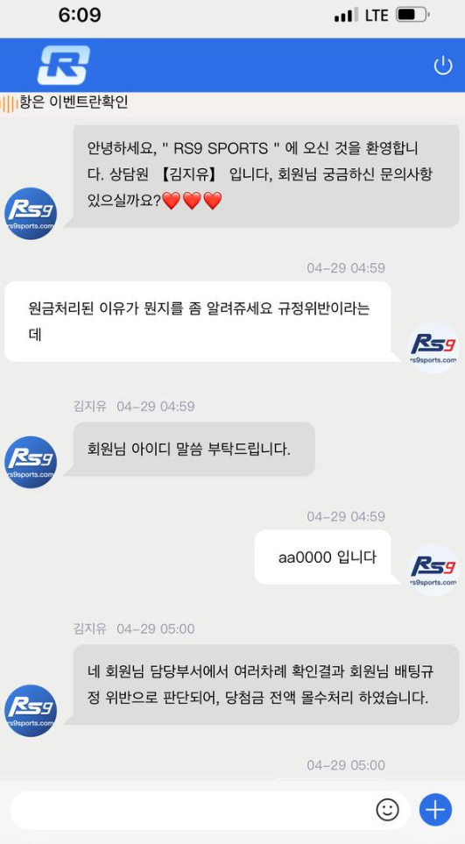Tap agent name 김지유 above 05:00 message
Image resolution: width=465 pixels, height=844 pixels.
[90, 628]
